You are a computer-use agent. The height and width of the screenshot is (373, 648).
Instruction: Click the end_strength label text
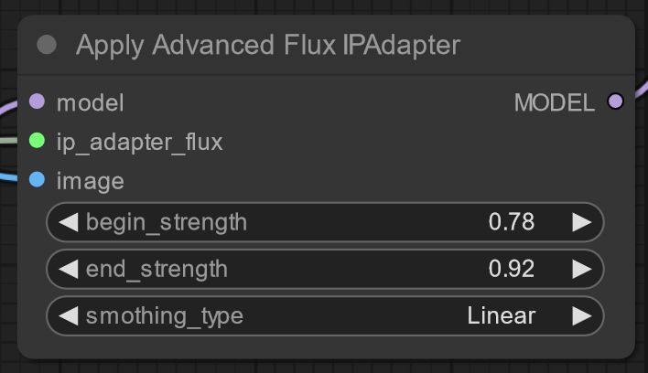coord(157,269)
